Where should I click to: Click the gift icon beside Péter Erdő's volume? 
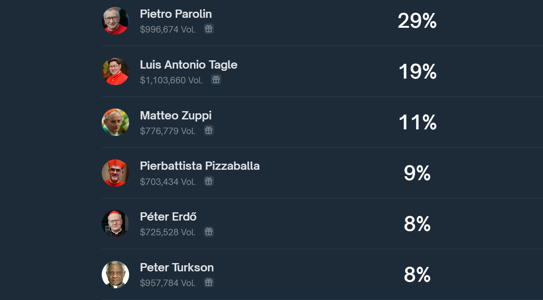[209, 232]
